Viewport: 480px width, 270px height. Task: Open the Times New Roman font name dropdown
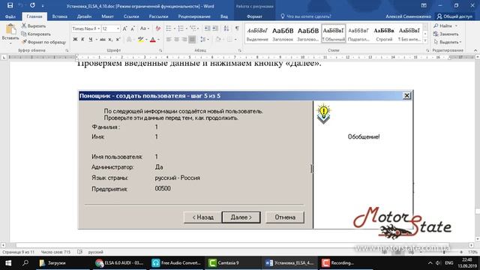(98, 28)
